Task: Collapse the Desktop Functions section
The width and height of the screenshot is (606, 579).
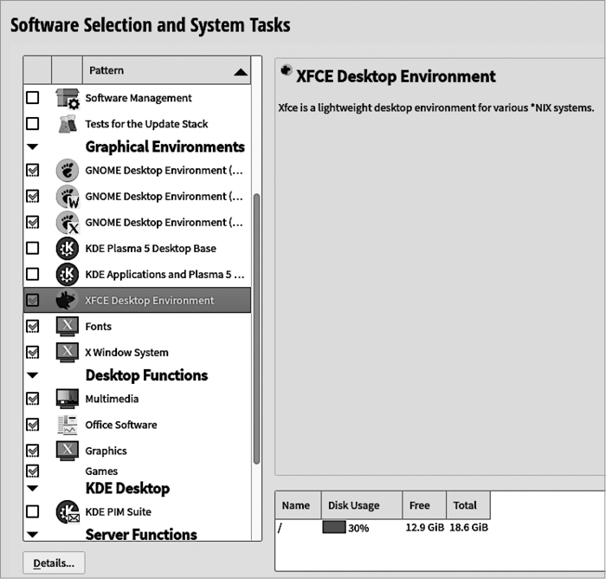Action: tap(33, 375)
